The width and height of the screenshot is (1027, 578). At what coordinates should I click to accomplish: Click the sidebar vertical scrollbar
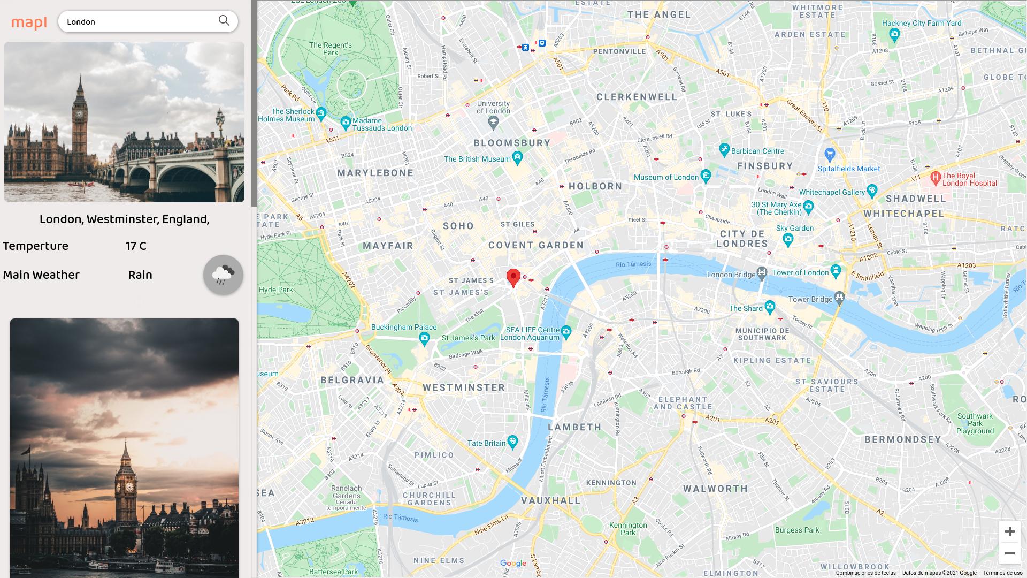(x=254, y=103)
